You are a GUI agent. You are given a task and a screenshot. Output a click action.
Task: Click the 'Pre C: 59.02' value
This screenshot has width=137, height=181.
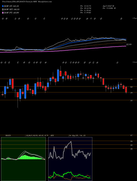(x=85, y=13)
